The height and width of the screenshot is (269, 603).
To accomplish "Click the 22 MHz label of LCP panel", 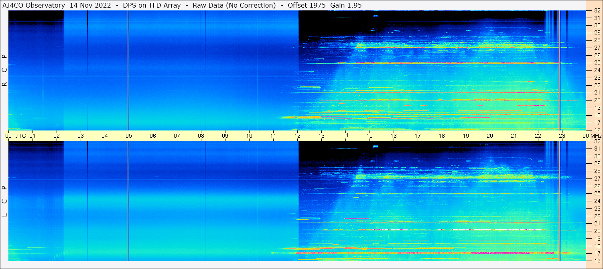I will pyautogui.click(x=597, y=216).
